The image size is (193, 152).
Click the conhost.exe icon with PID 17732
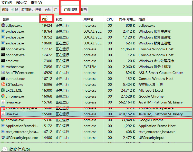coord(3,49)
